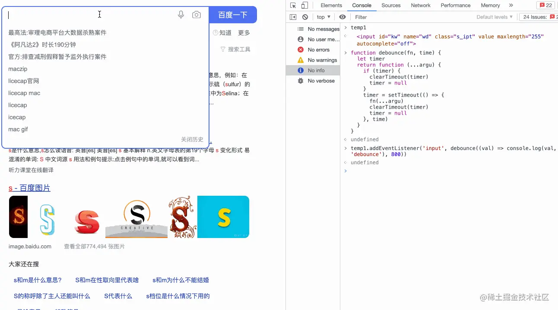Focus the Baidu search input box
This screenshot has height=310, width=558.
click(x=91, y=15)
